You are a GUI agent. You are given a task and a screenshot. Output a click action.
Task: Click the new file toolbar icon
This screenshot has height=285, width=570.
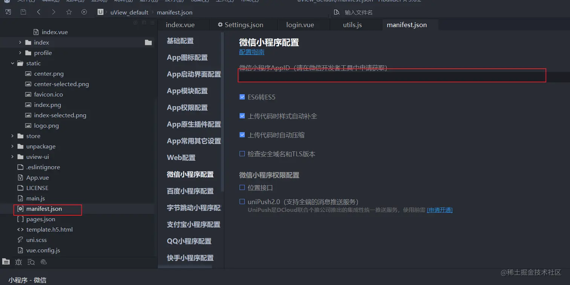pos(8,12)
